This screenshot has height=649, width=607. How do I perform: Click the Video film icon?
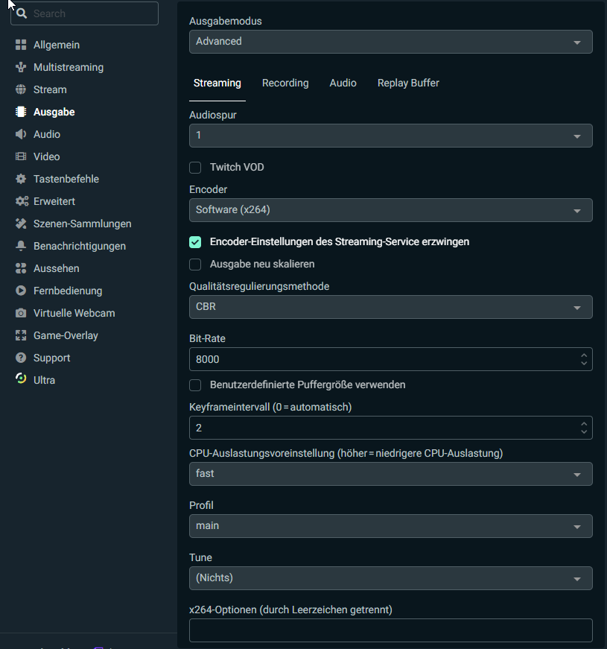(21, 157)
